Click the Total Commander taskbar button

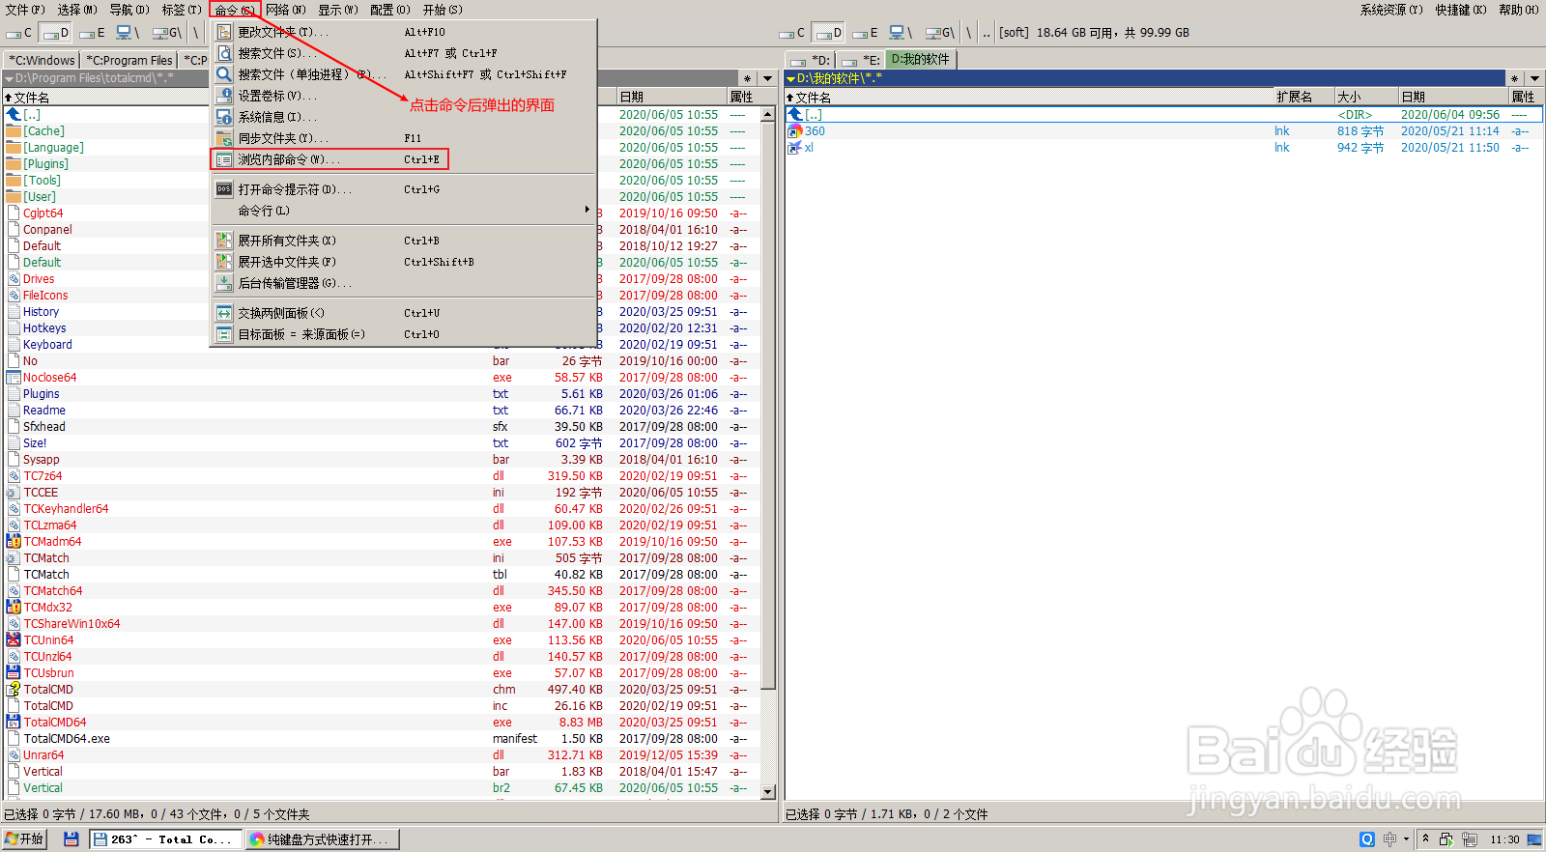(164, 839)
